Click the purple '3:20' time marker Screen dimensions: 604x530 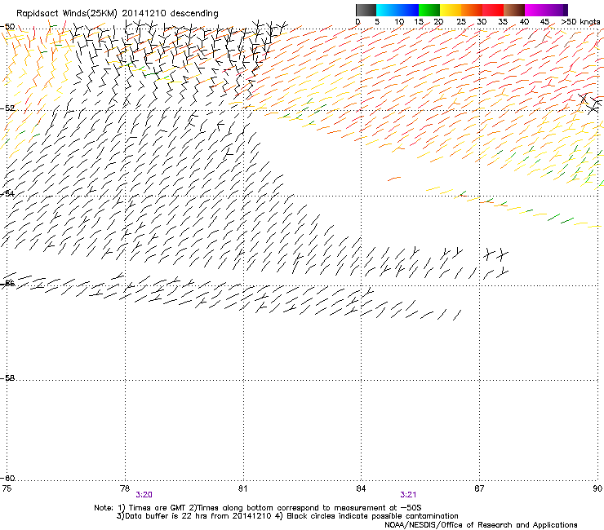click(x=144, y=495)
